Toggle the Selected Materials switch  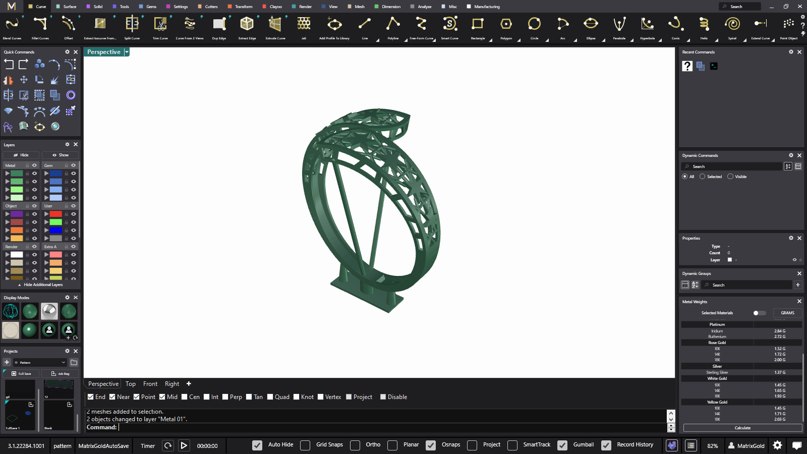(759, 313)
